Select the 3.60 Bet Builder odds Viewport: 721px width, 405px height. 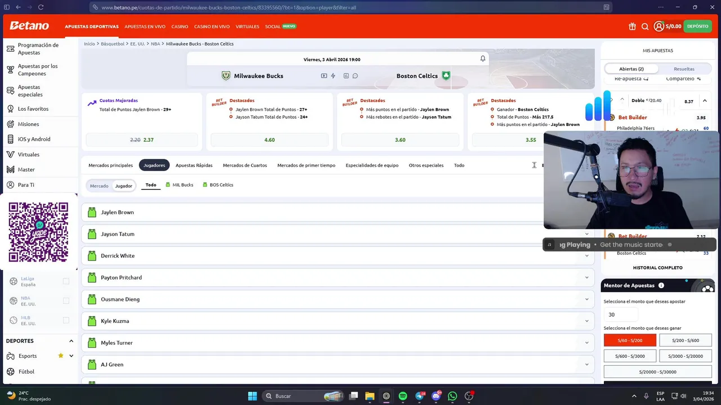400,140
